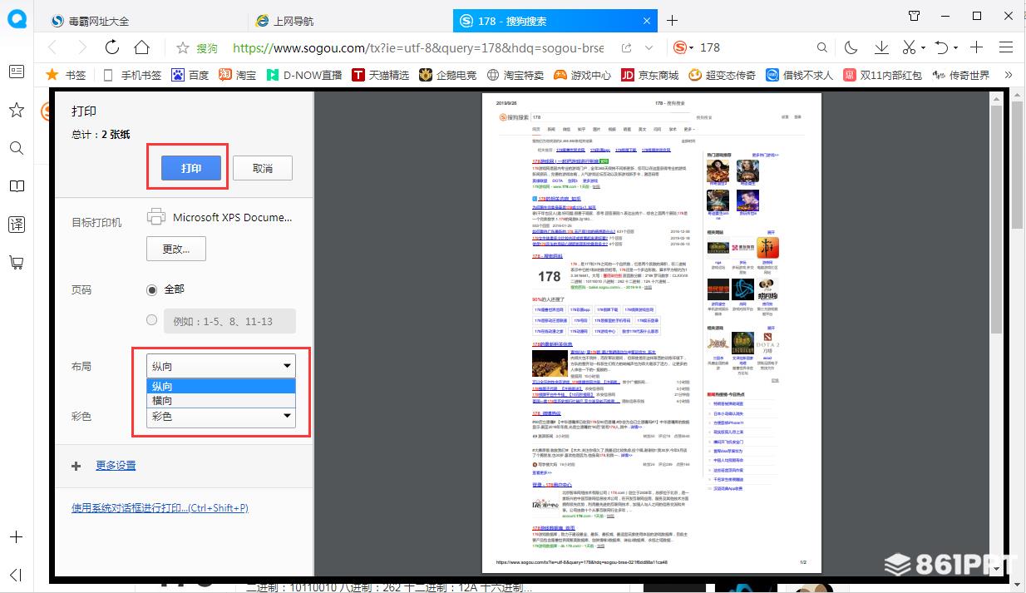Open the 京东商城 bookmark
This screenshot has height=593, width=1026.
[650, 75]
